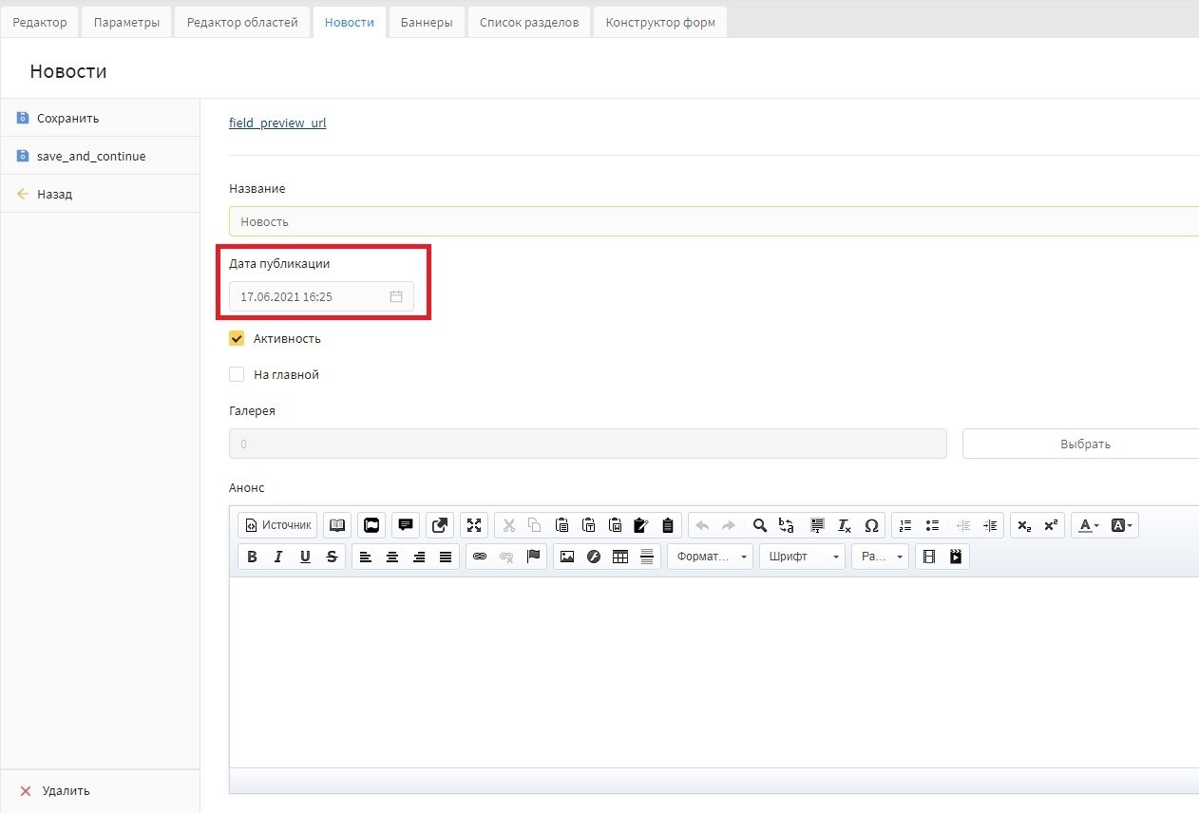Insert numbered list in editor

[905, 525]
